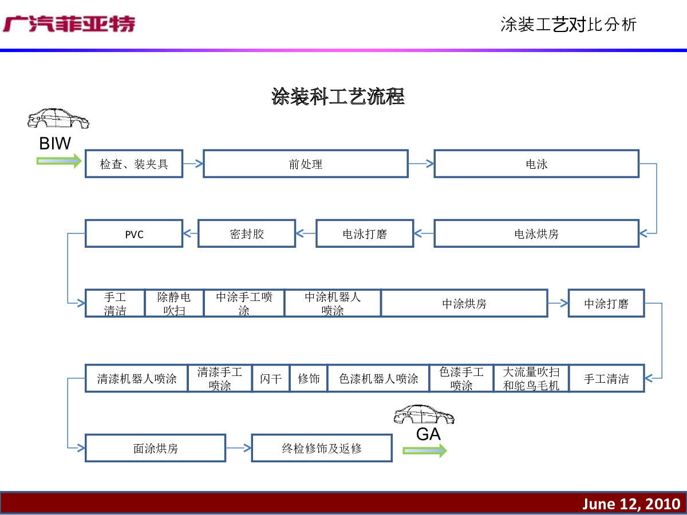Select the 电泳烘房 box
The image size is (687, 515).
(x=536, y=233)
